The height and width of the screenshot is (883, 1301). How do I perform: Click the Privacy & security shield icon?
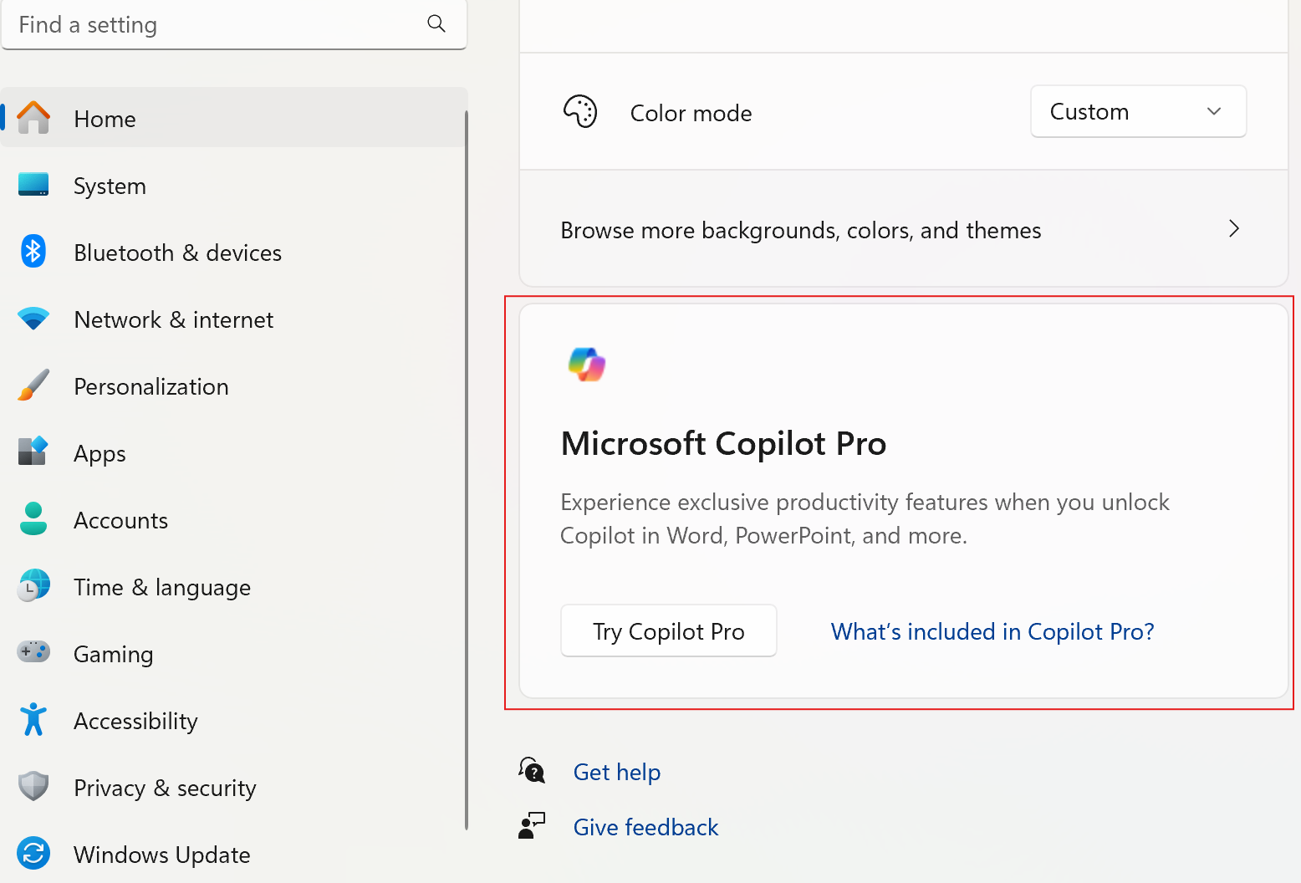coord(33,786)
